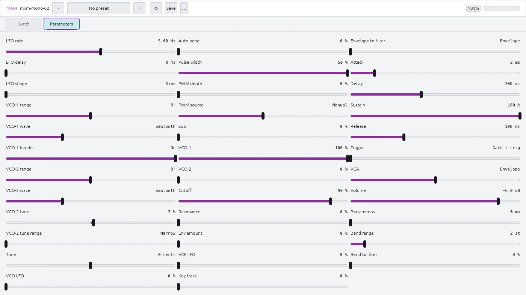Image resolution: width=526 pixels, height=295 pixels.
Task: Toggle the VCO-1 bender slider handle
Action: click(175, 159)
